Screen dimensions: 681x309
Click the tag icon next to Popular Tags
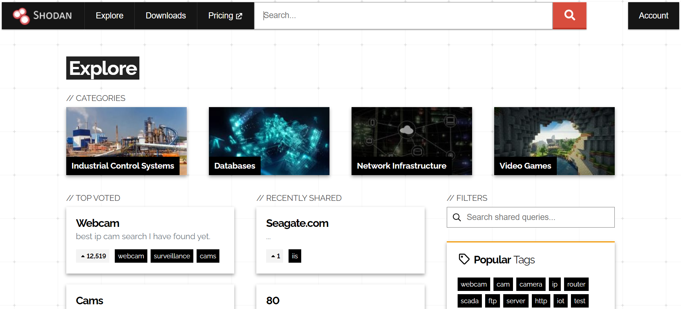click(464, 259)
